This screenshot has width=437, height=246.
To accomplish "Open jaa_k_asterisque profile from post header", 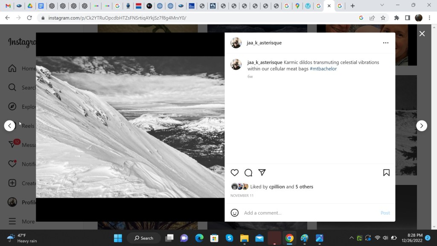I will coord(265,43).
